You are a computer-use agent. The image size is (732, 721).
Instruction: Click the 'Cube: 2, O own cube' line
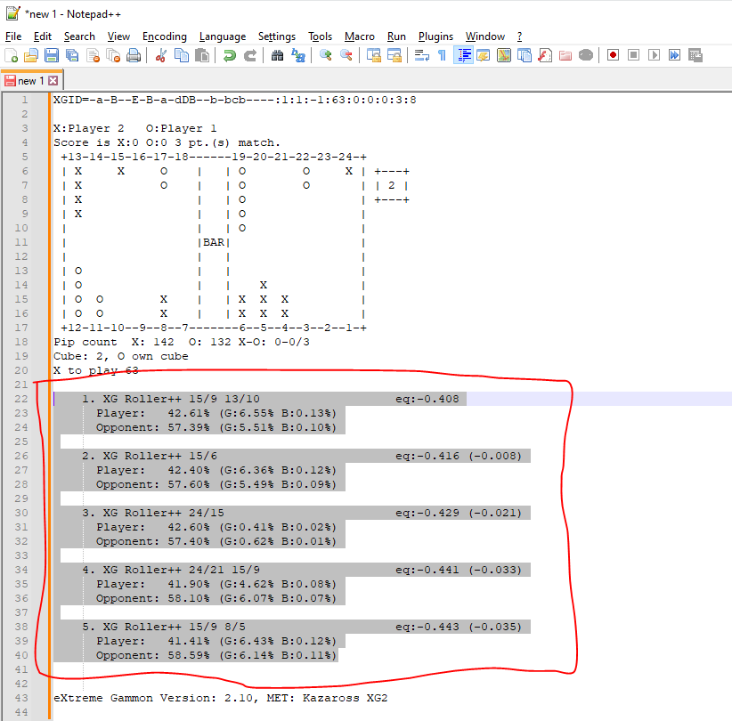pyautogui.click(x=121, y=357)
